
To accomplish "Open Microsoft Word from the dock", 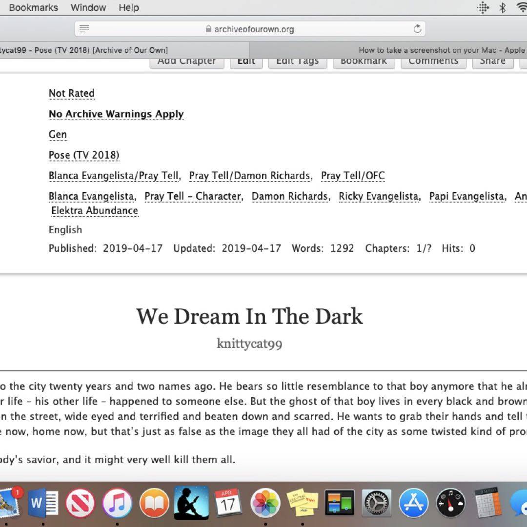I will tap(43, 503).
